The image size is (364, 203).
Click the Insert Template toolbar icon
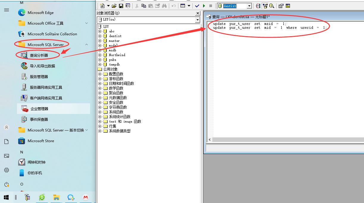(128, 6)
